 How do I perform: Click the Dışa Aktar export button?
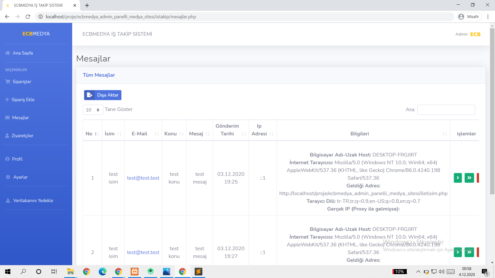pyautogui.click(x=103, y=95)
